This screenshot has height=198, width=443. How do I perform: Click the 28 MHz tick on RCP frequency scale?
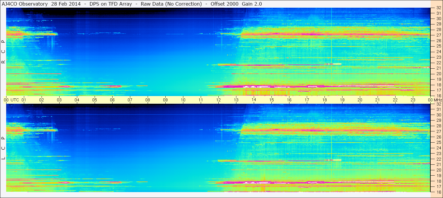[x=439, y=29]
